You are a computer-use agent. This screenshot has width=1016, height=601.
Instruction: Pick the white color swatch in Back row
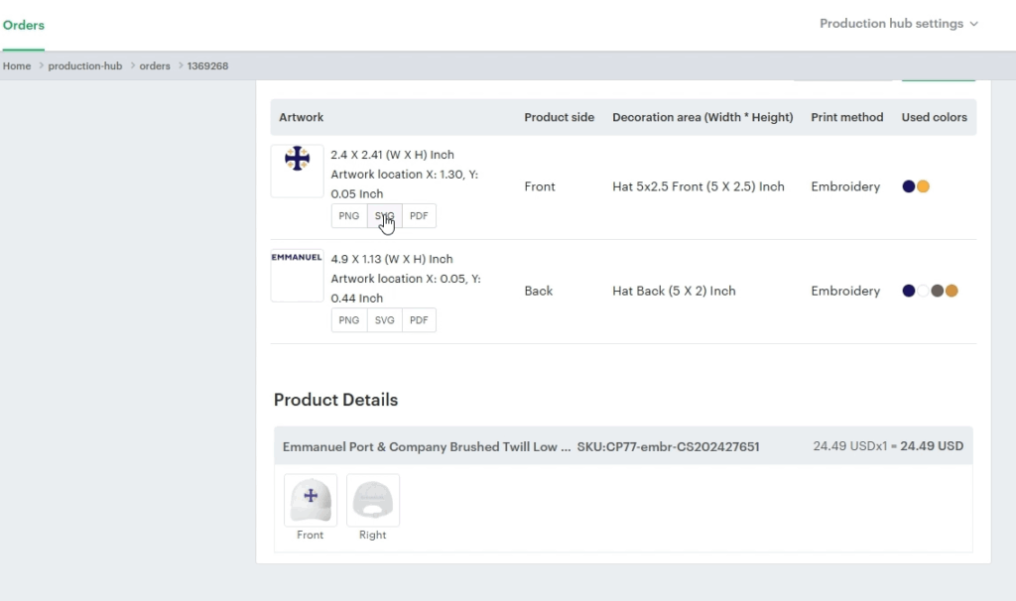click(923, 291)
